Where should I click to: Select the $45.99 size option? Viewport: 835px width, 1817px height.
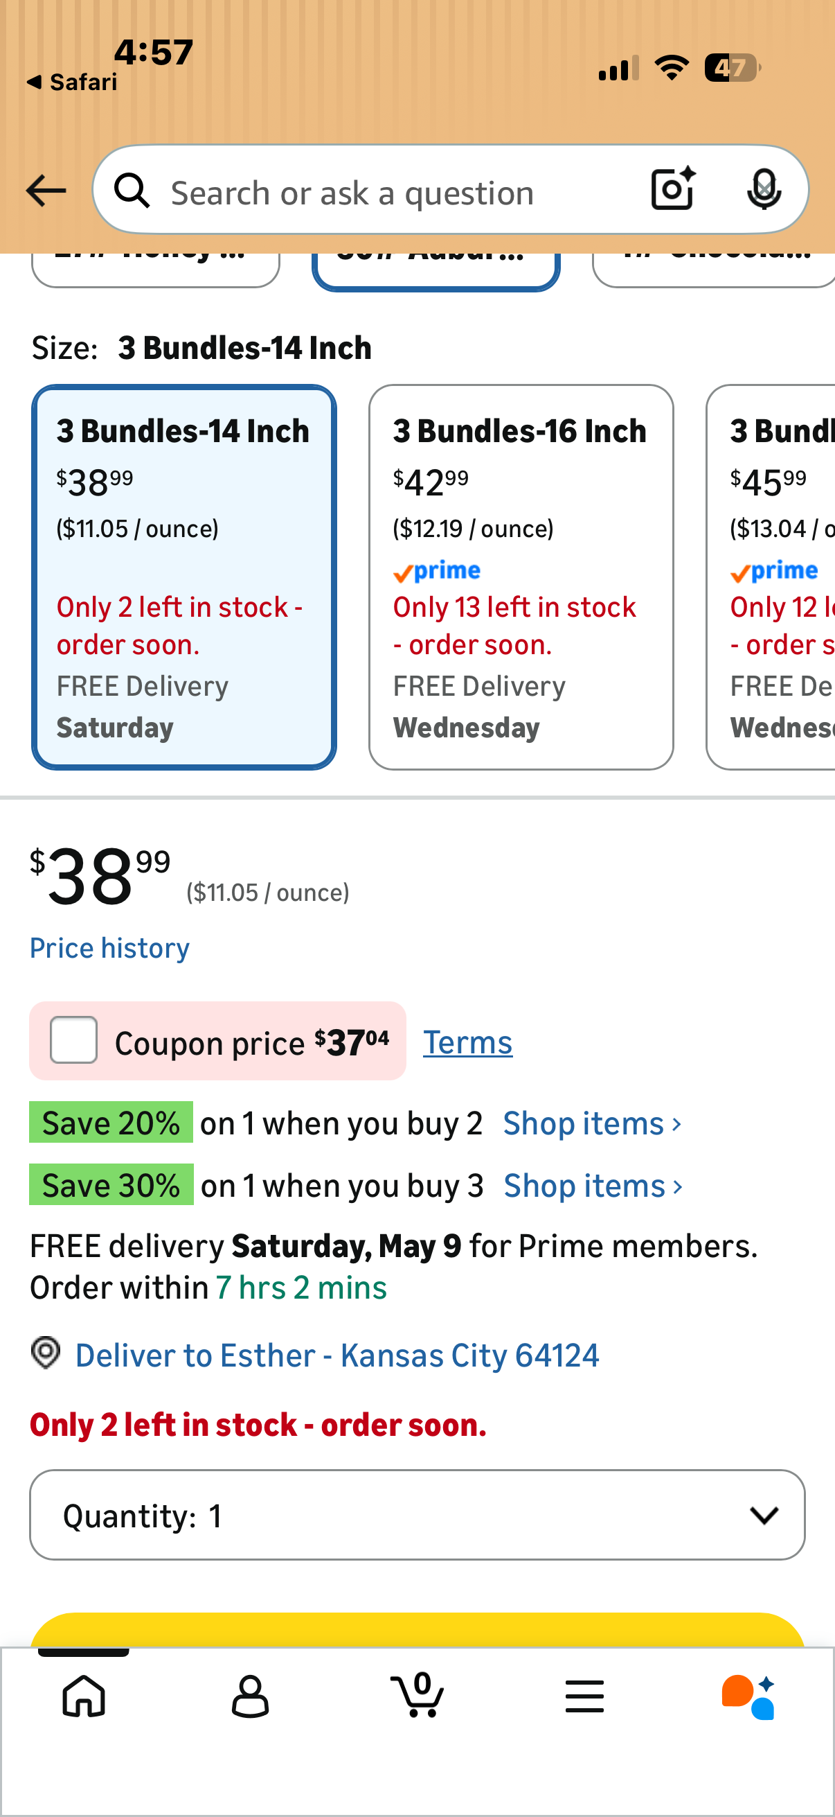coord(771,577)
